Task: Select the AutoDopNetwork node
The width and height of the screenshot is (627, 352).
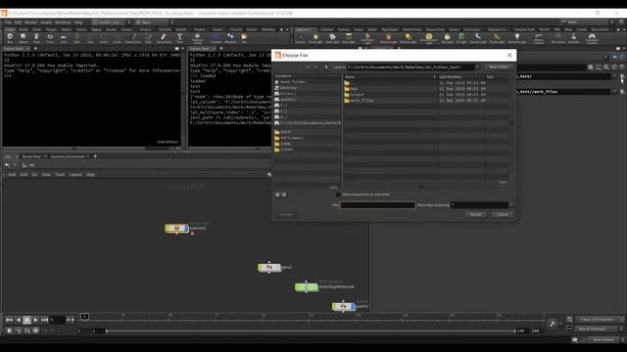Action: [x=307, y=286]
